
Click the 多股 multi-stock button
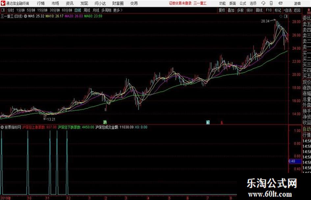(x=240, y=10)
